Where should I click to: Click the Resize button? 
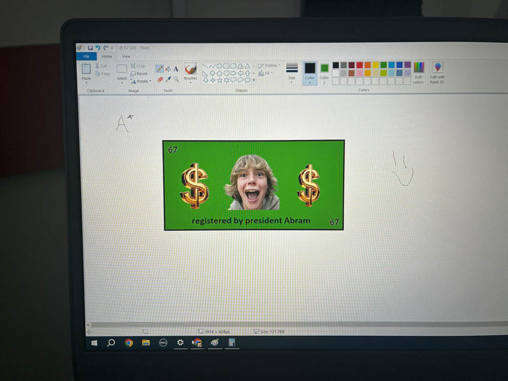(x=139, y=74)
